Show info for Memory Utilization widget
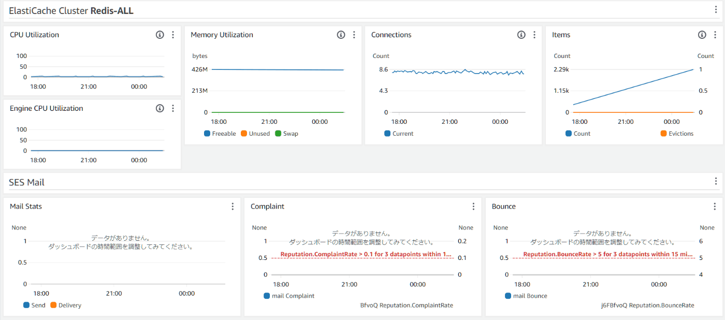725x320 pixels. (x=341, y=35)
